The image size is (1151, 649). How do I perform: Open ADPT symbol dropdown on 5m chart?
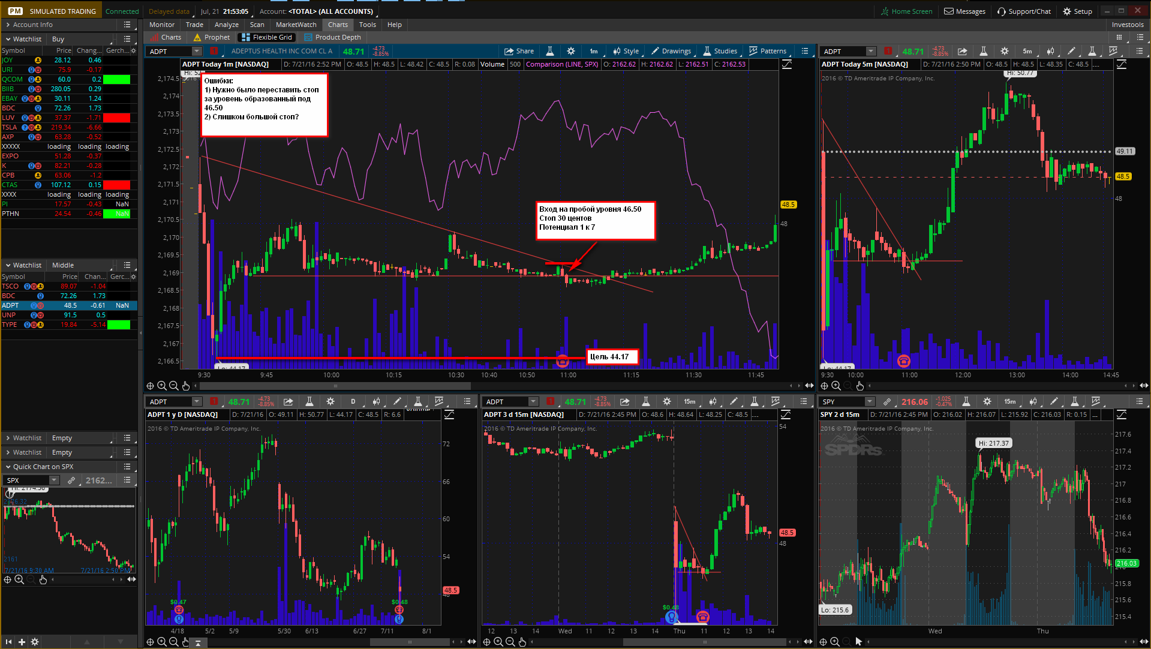871,51
